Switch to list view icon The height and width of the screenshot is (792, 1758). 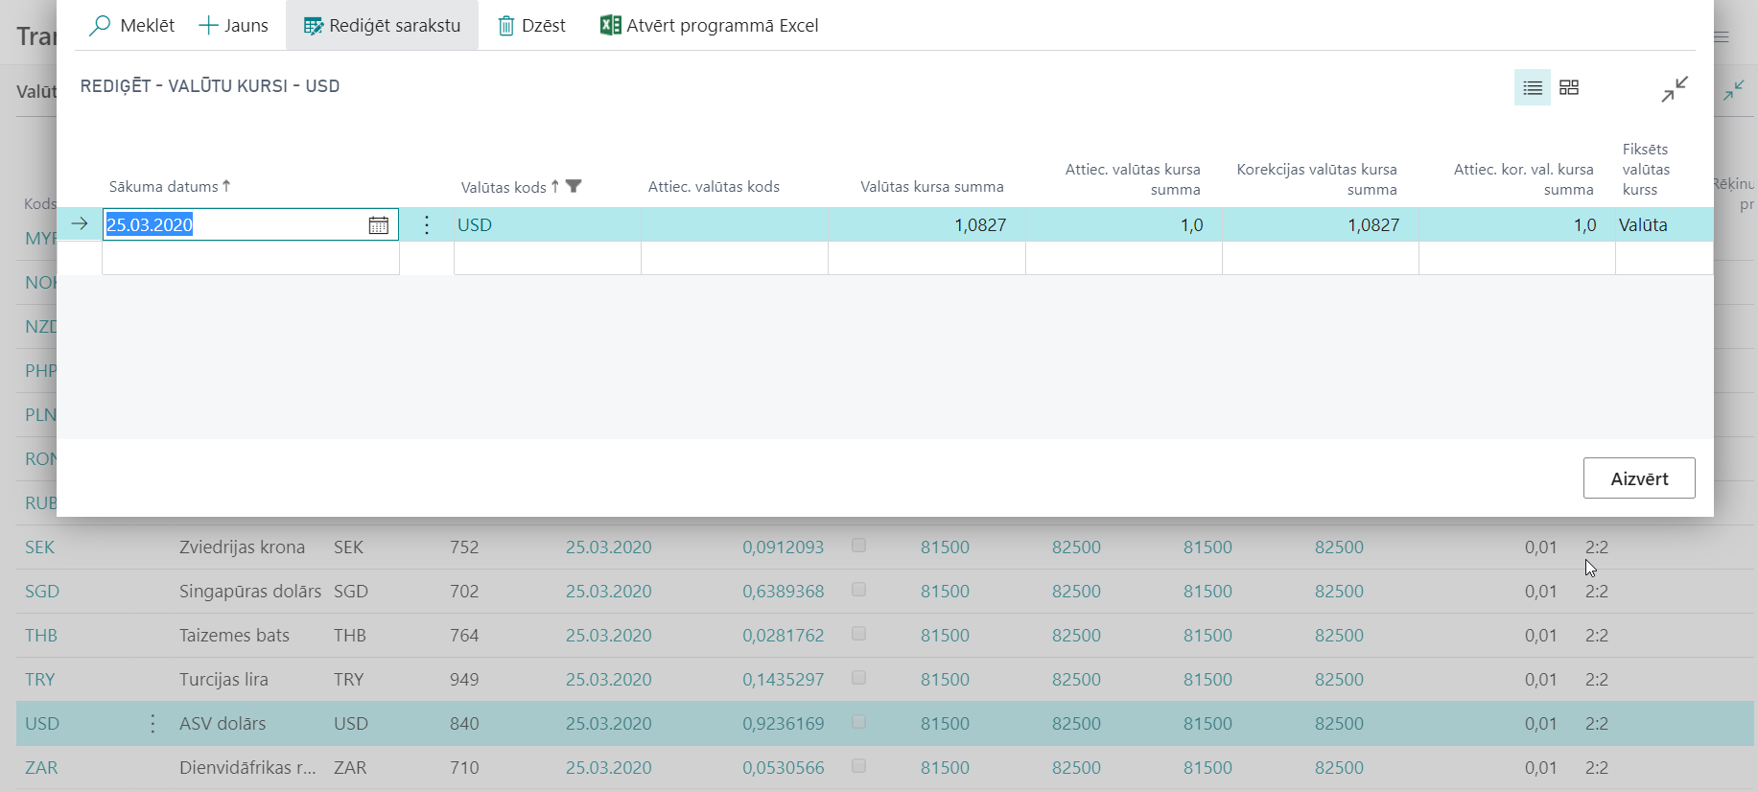point(1533,87)
